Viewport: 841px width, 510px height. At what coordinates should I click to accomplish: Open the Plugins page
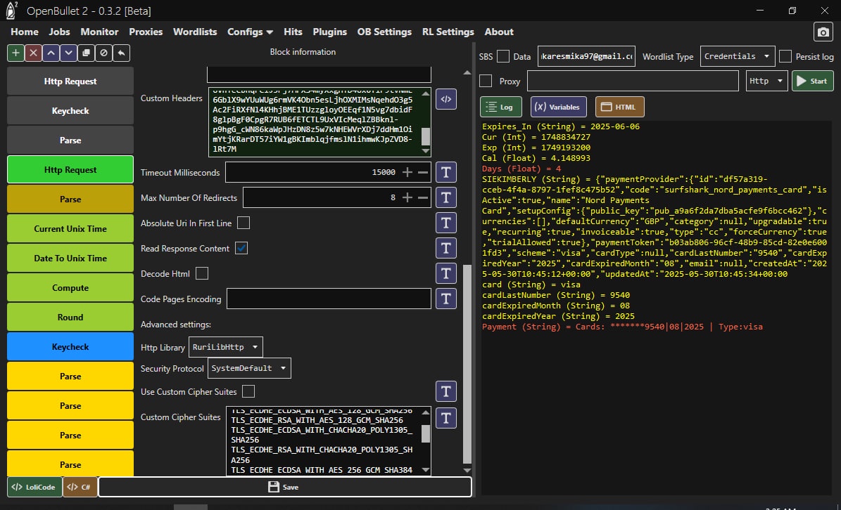pyautogui.click(x=330, y=32)
